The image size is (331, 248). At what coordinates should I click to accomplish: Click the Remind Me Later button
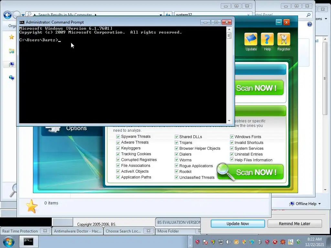(x=295, y=223)
